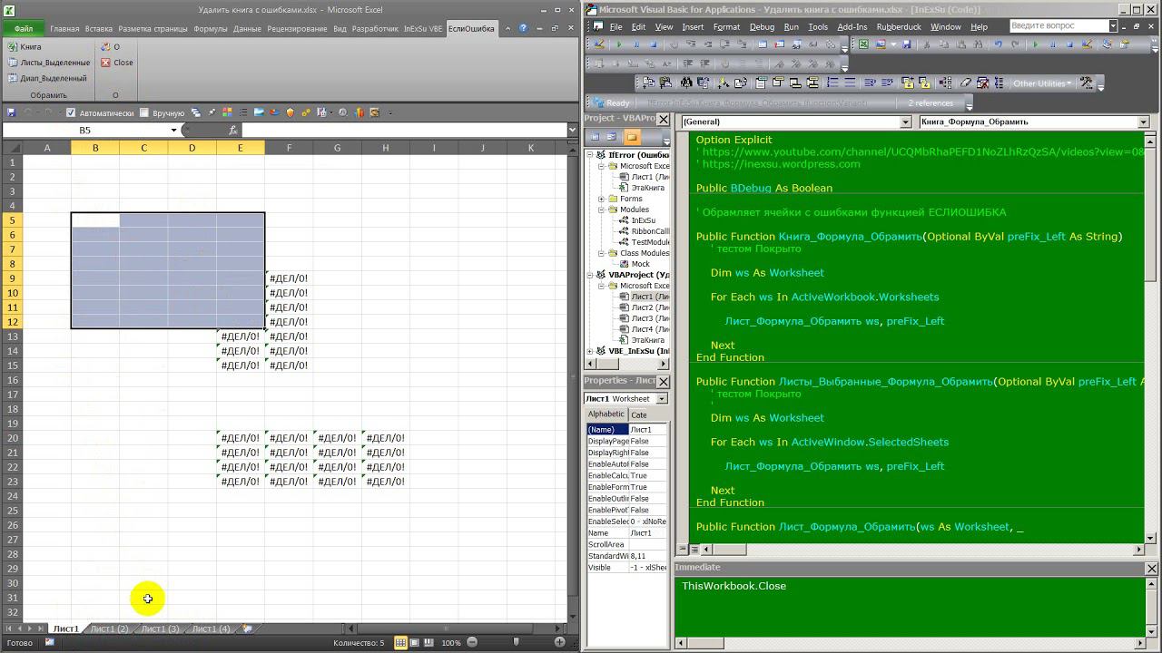1162x653 pixels.
Task: Click the zoom slider in Excel status bar
Action: coord(516,642)
